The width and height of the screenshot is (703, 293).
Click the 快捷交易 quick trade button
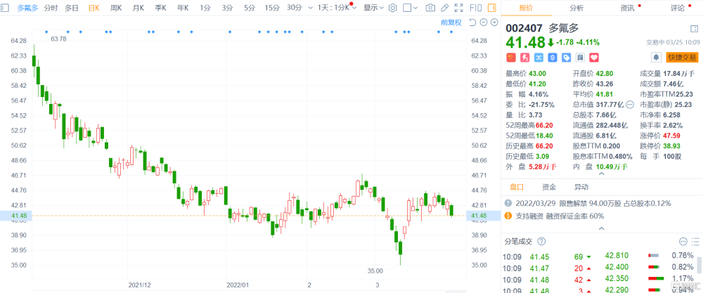pos(683,58)
